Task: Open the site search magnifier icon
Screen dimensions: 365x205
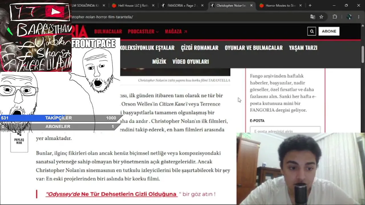Action: [312, 31]
